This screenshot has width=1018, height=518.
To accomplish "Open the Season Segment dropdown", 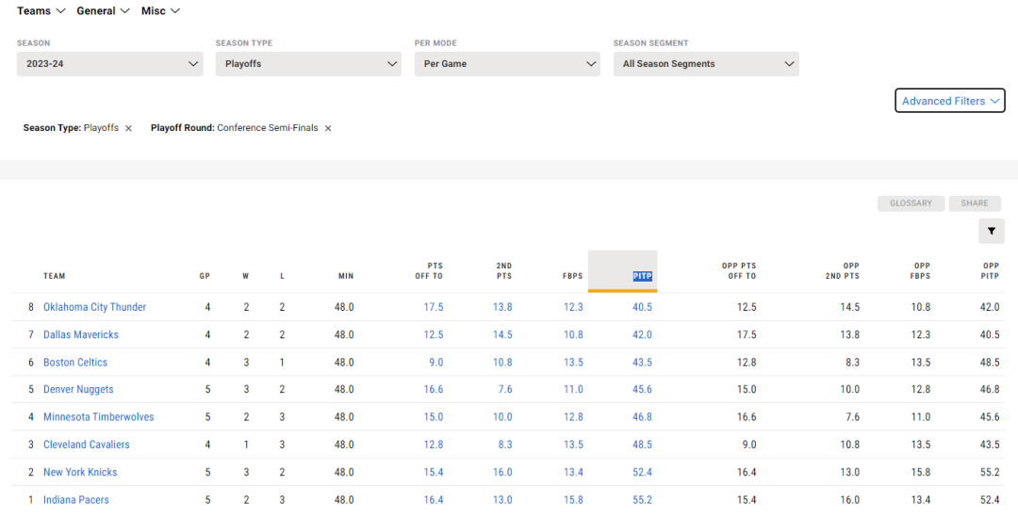I will (706, 64).
